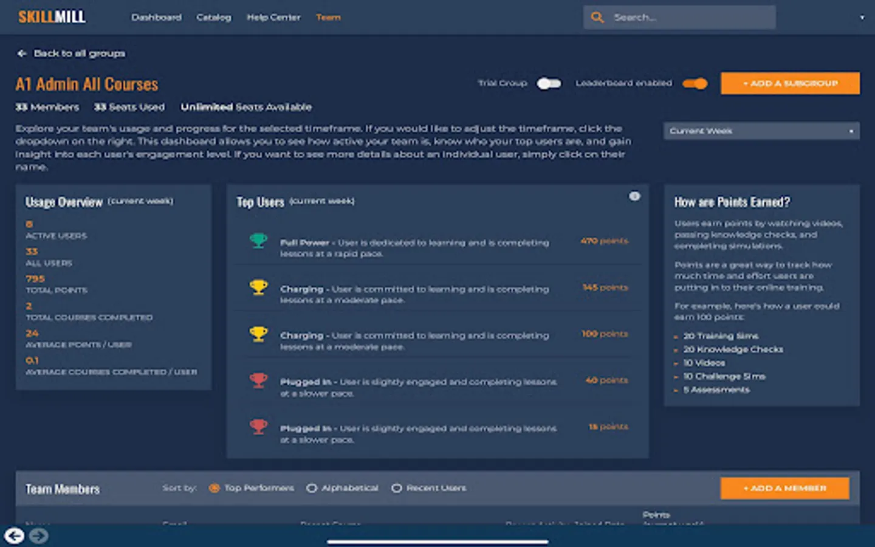Click the yellow trophy next to 100 points
875x547 pixels.
click(258, 334)
